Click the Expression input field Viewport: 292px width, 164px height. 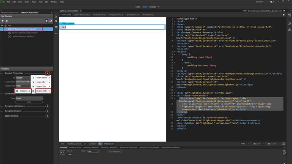click(23, 82)
